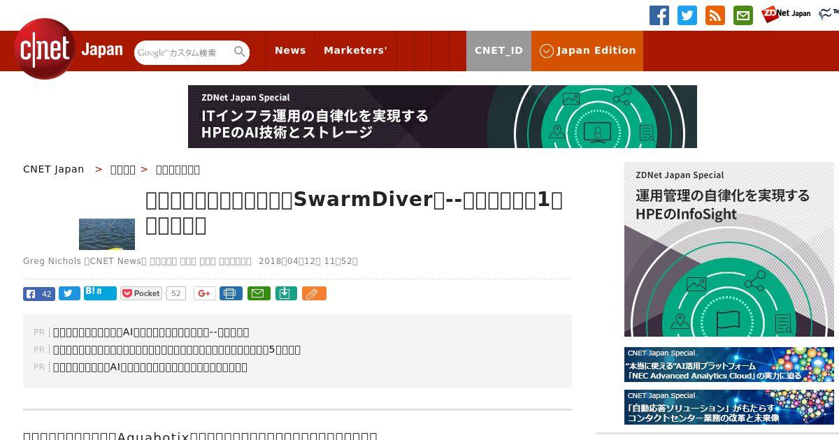
Task: Email the article with the green envelope share icon
Action: [258, 293]
